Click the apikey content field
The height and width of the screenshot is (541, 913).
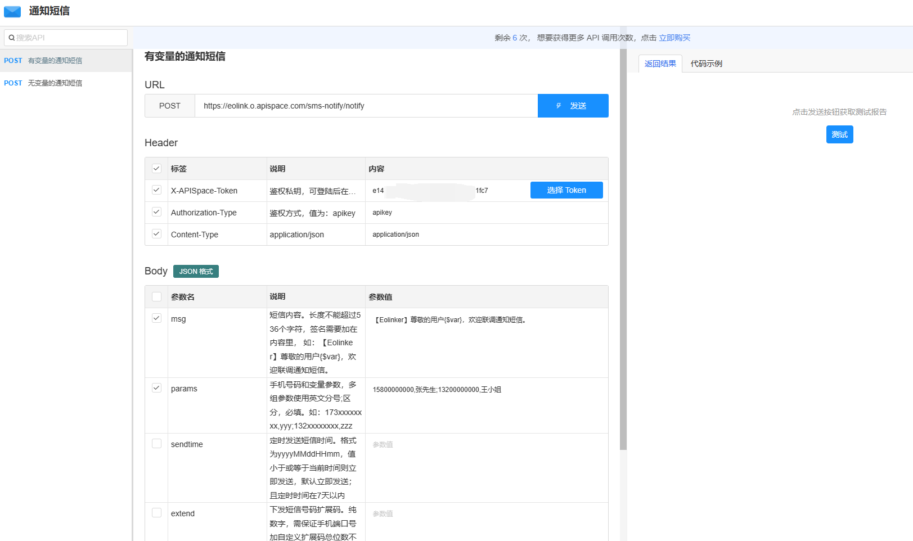[487, 213]
